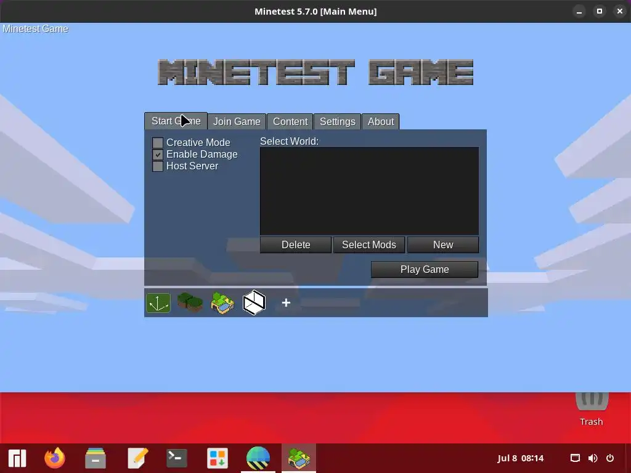Launch the terminal from the taskbar
Screen dimensions: 631x473
click(x=177, y=458)
